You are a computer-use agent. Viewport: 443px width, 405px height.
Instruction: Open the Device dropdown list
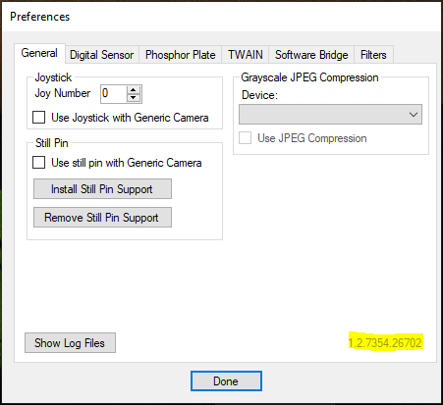click(x=330, y=115)
